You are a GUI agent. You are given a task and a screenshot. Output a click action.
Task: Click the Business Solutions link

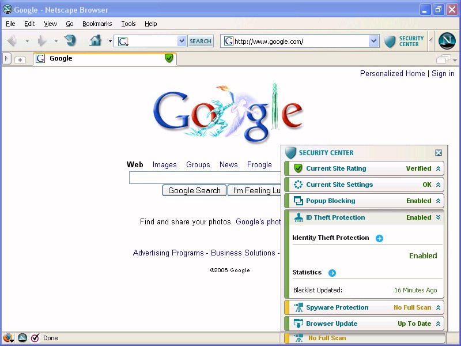pyautogui.click(x=243, y=253)
